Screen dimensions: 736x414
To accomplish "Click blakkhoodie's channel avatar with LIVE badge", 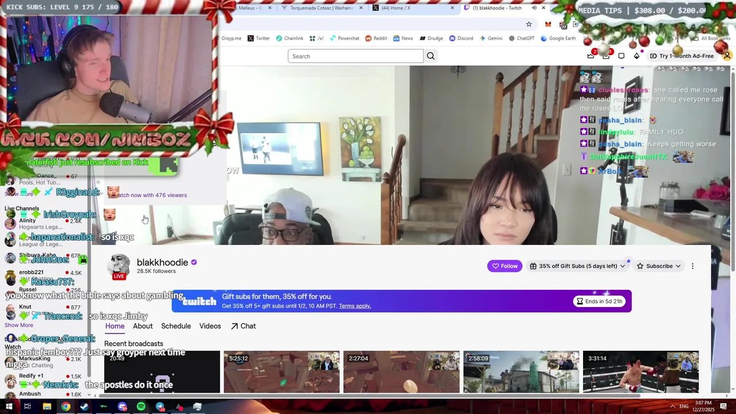I will [x=119, y=266].
